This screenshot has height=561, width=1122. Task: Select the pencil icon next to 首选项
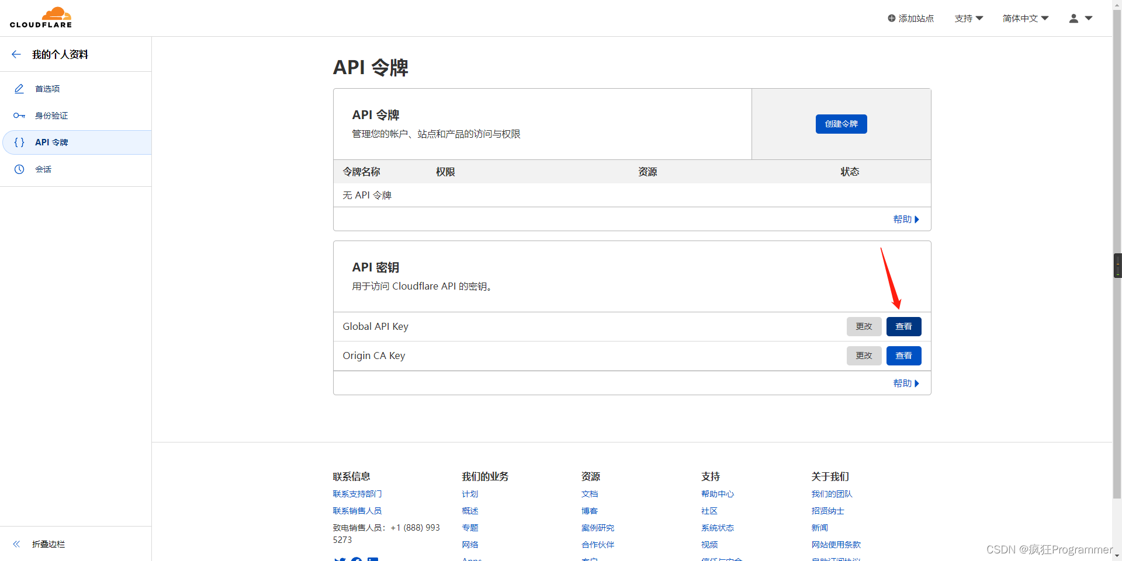(x=19, y=88)
